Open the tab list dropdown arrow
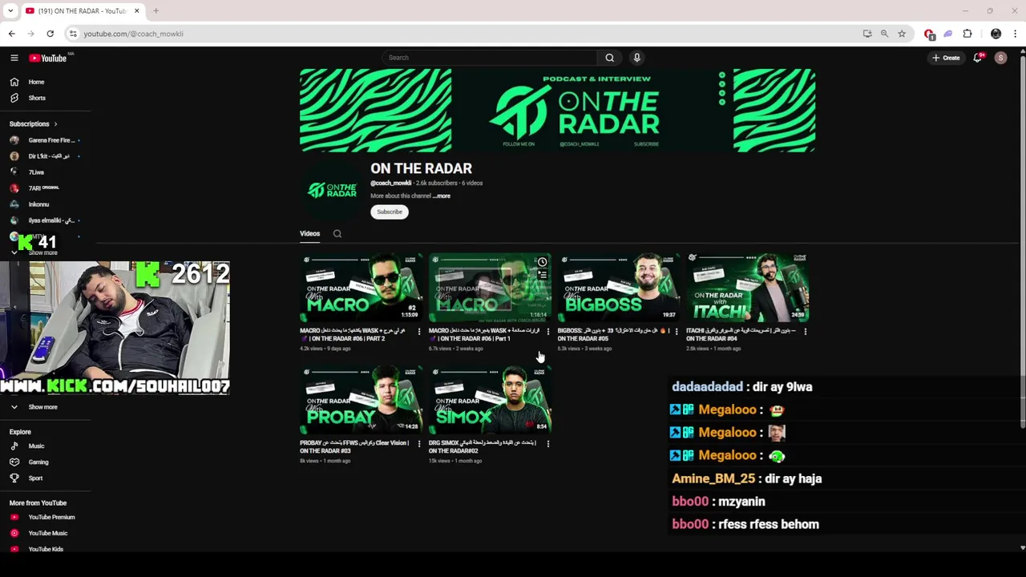The height and width of the screenshot is (577, 1026). coord(10,11)
